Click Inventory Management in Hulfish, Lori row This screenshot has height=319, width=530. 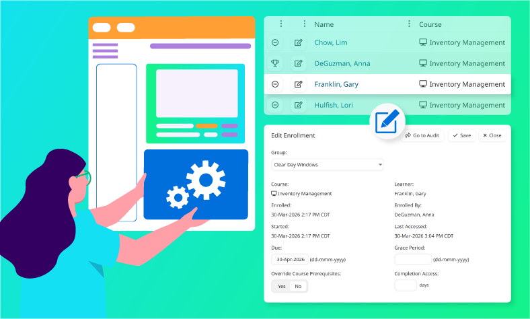(x=467, y=105)
